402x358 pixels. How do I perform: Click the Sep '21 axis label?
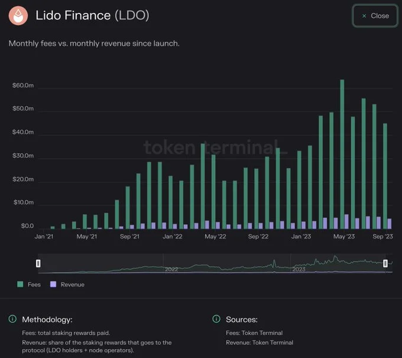[129, 236]
